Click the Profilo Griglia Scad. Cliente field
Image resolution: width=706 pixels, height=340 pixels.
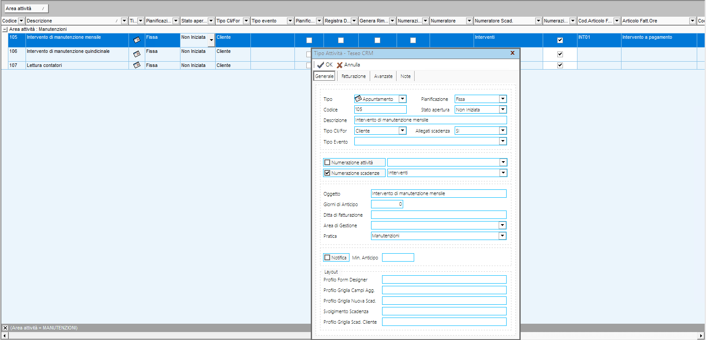click(444, 322)
